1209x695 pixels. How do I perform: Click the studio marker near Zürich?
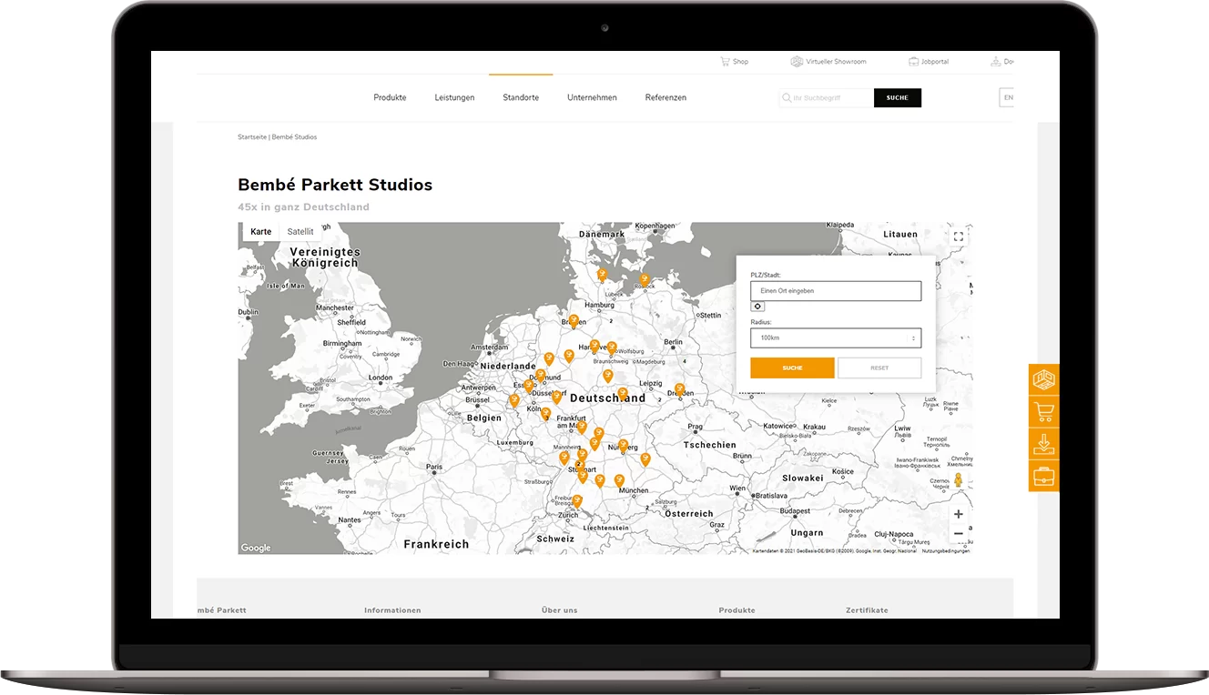pos(576,500)
